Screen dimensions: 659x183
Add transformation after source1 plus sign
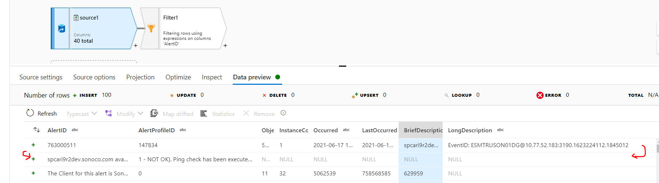(x=136, y=46)
